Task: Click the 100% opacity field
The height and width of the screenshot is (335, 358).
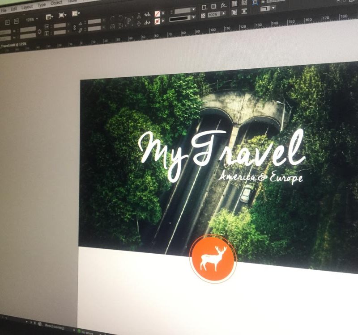Action: coord(213,14)
